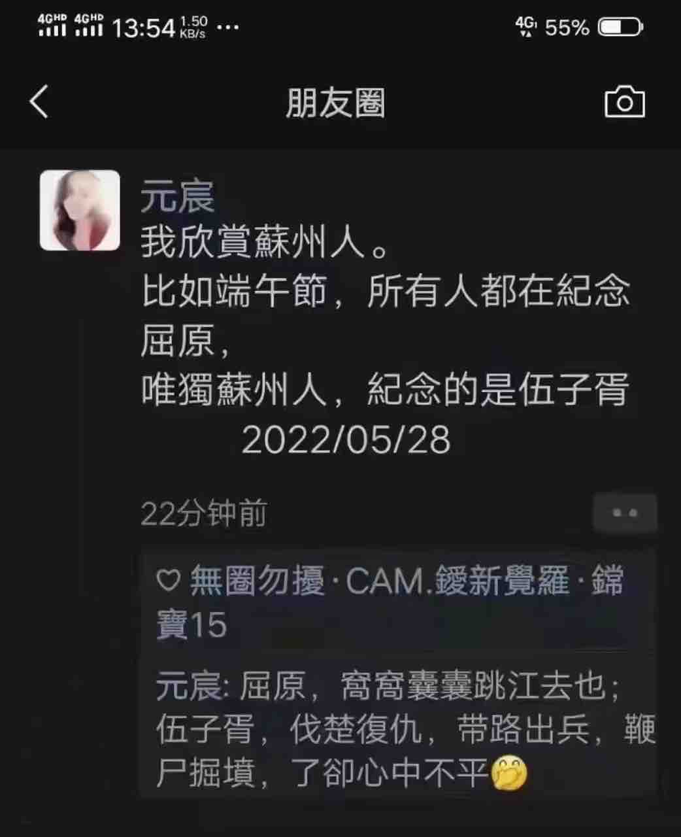
Task: Tap liker name 無圈勿擾
Action: click(257, 581)
